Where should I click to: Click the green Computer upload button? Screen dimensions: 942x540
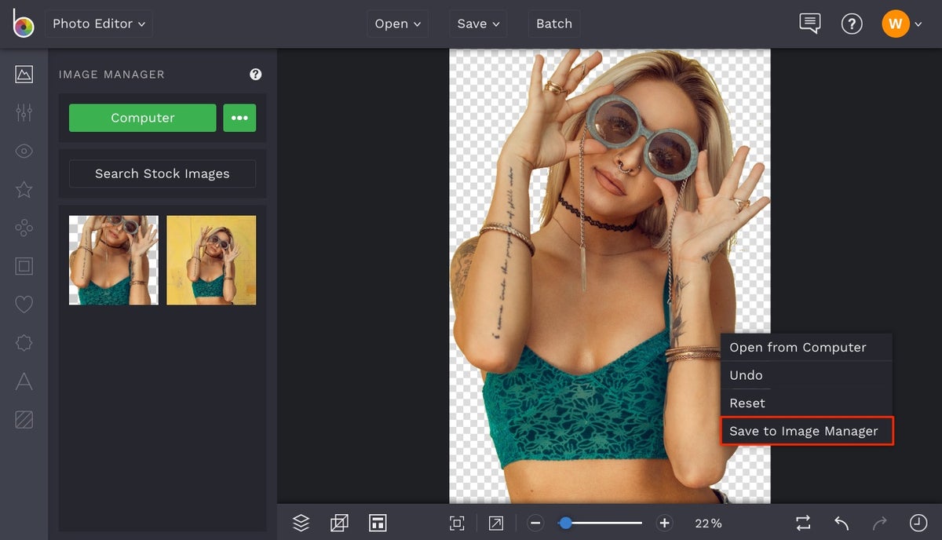tap(142, 118)
